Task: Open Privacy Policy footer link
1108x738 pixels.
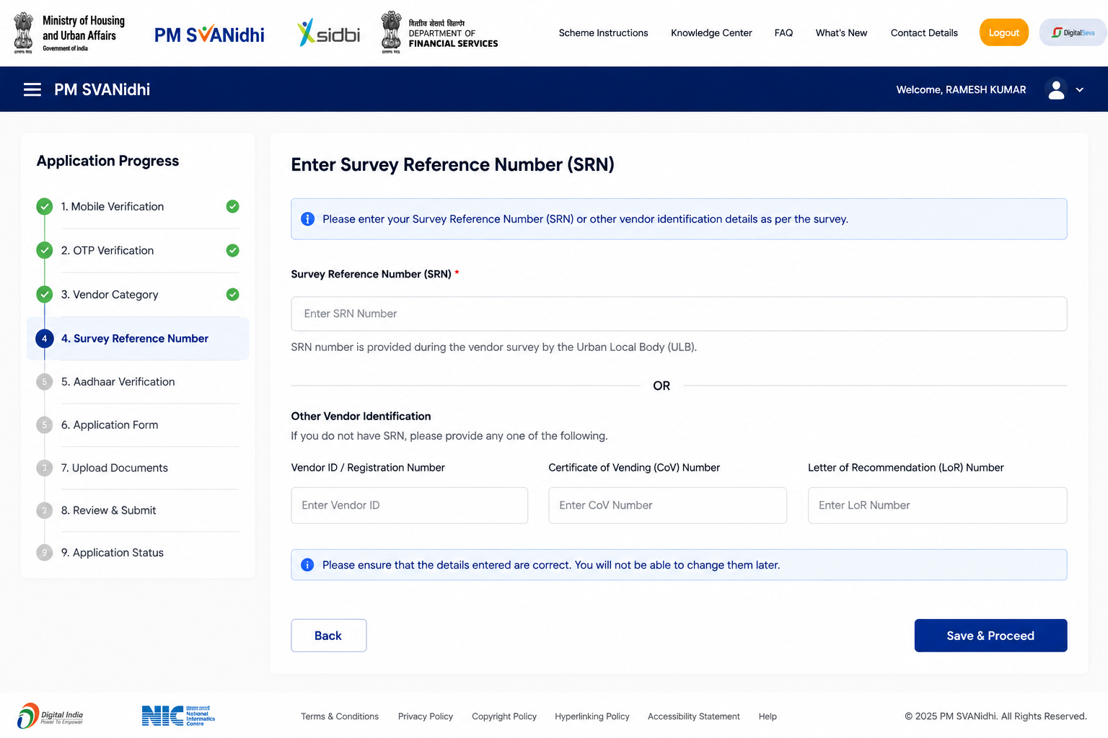Action: [426, 716]
